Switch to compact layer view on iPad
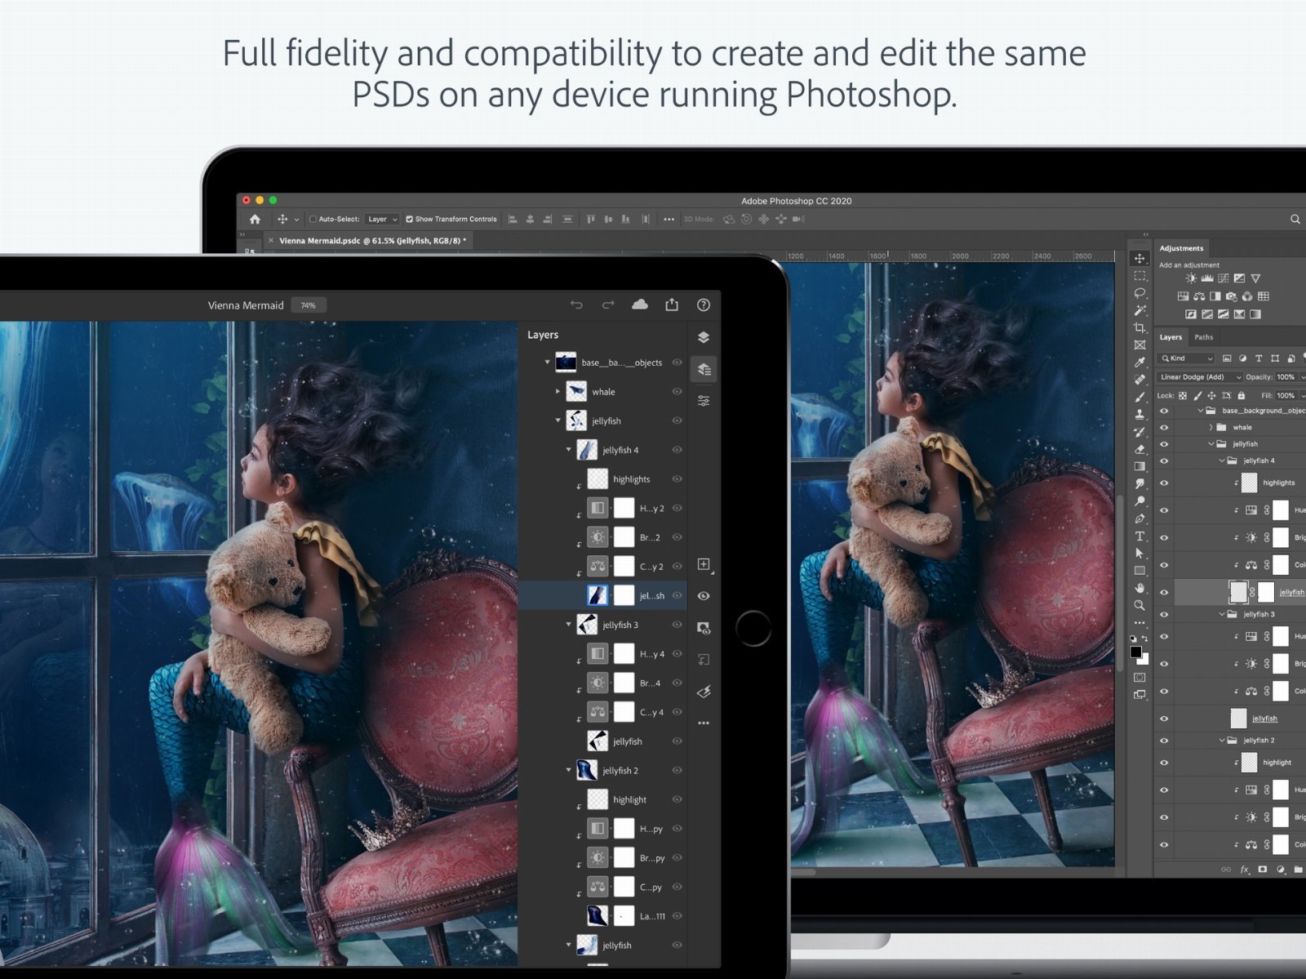Image resolution: width=1306 pixels, height=979 pixels. coord(704,337)
